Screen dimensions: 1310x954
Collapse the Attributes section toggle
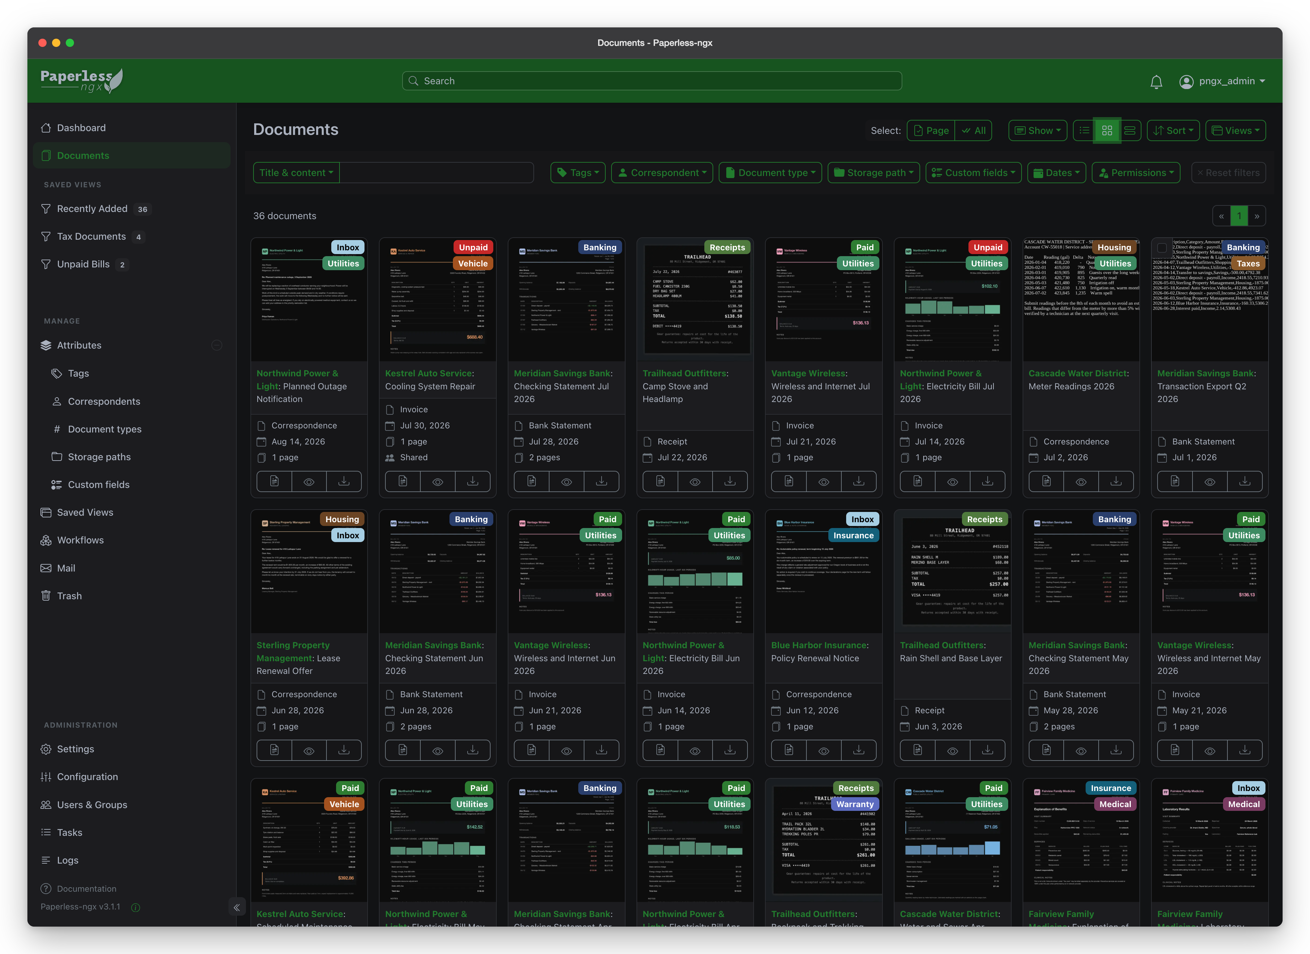[217, 345]
